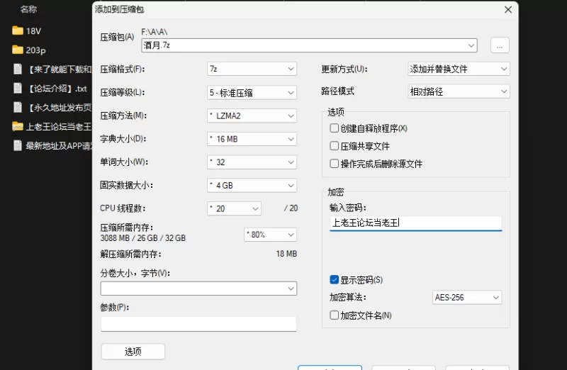Screen dimensions: 567x370
Task: Click the 18 MB decompression memory value
Action: (286, 254)
